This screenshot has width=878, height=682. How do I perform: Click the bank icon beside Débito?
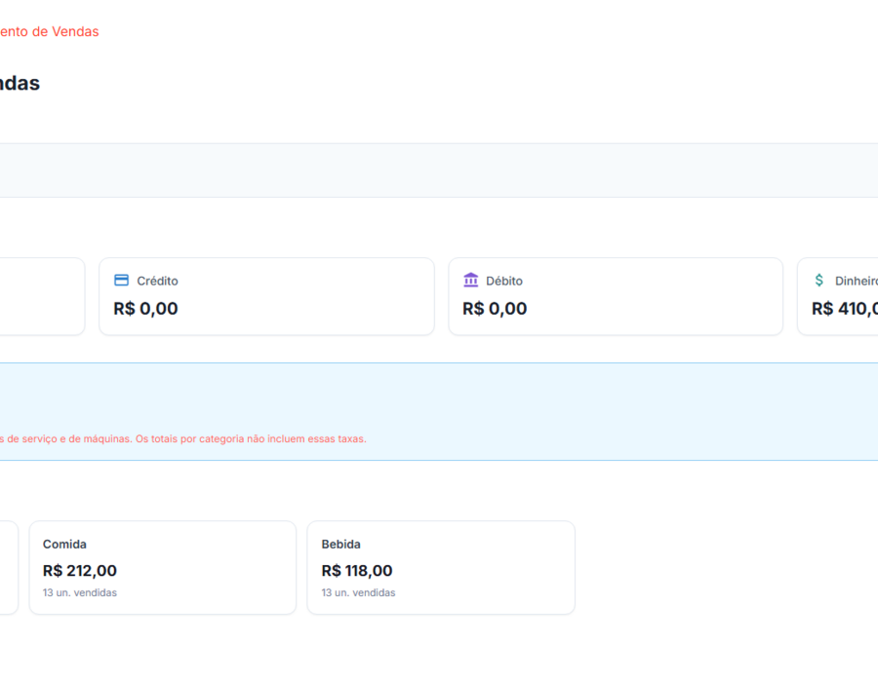[x=471, y=280]
